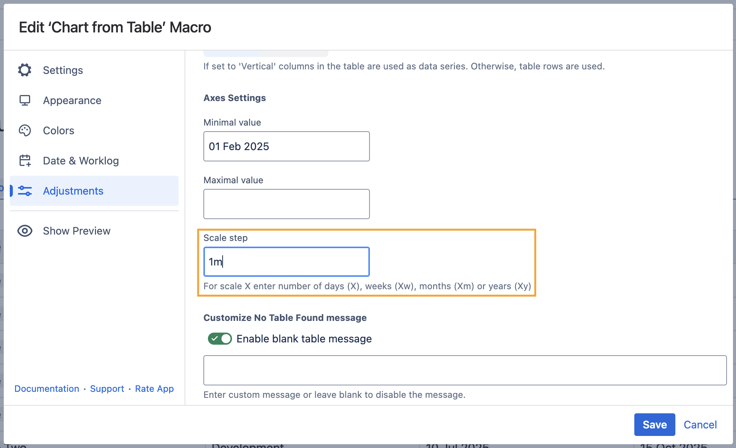The height and width of the screenshot is (448, 736).
Task: Click the Settings gear icon
Action: pos(25,70)
